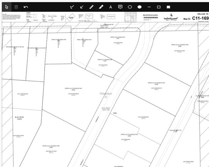Pick the straight line tool
209x167 pixels.
pos(149,7)
